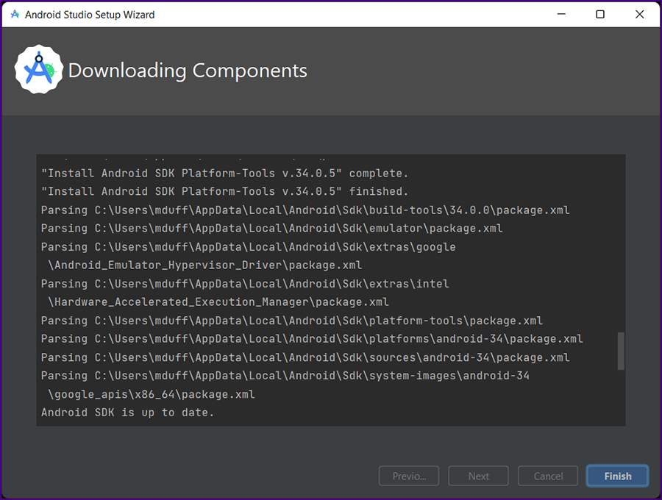Click the small Android Studio title bar icon
Viewport: 662px width, 500px height.
(x=14, y=14)
